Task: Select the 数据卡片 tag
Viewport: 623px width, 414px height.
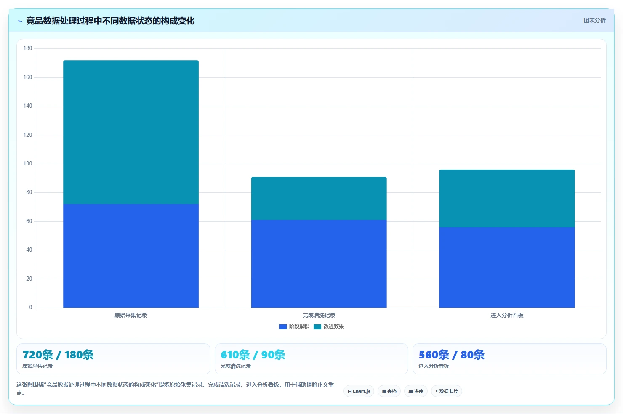Action: 447,391
